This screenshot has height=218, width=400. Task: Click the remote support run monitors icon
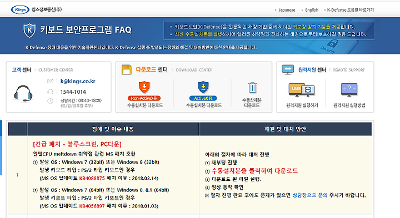(x=302, y=90)
